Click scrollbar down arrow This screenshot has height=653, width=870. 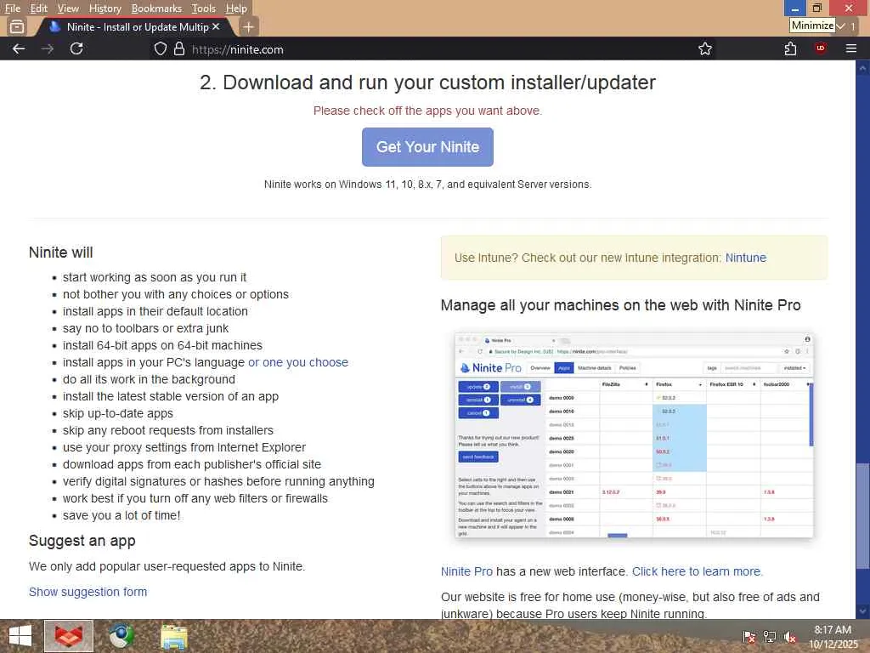click(862, 610)
